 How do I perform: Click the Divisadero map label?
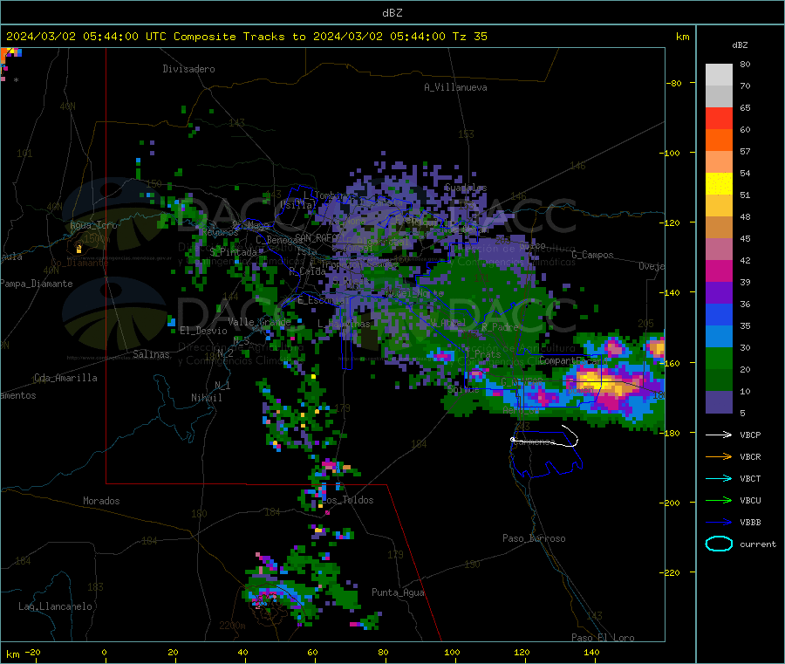pyautogui.click(x=188, y=69)
